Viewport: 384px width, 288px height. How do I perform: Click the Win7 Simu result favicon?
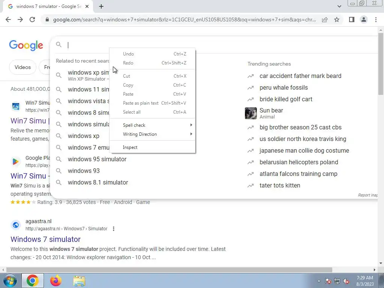click(16, 106)
